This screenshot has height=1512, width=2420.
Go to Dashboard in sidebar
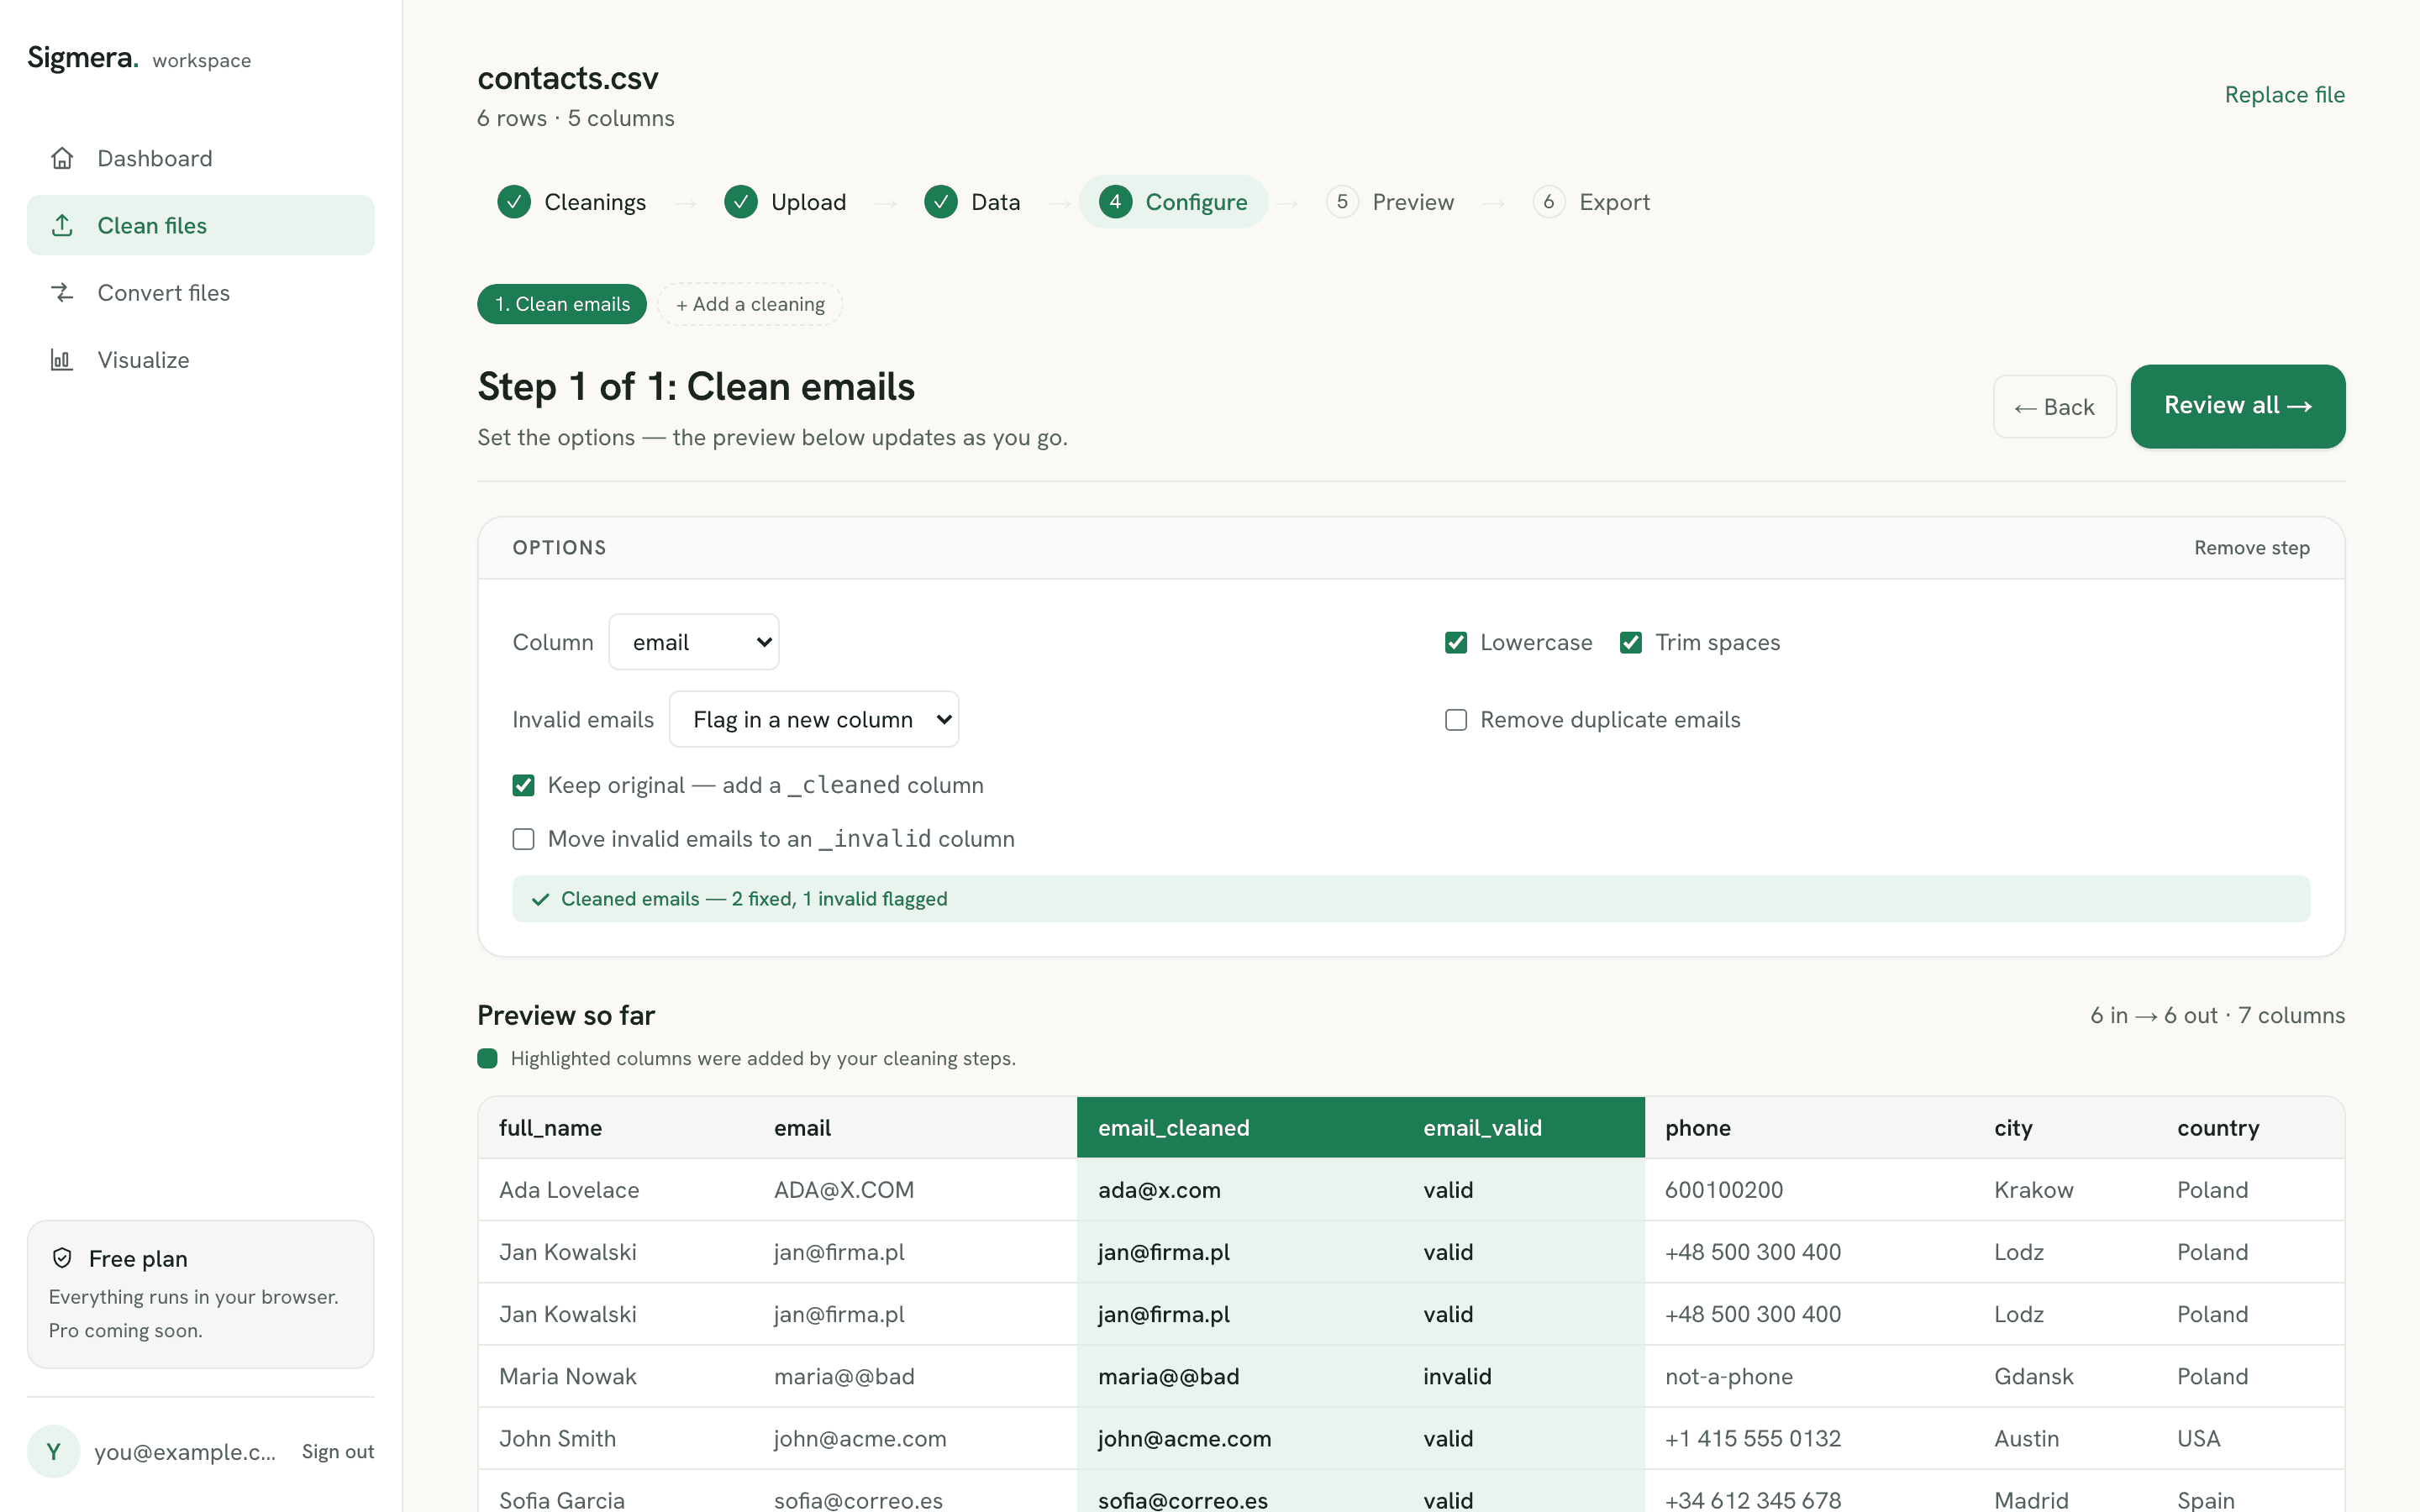201,158
